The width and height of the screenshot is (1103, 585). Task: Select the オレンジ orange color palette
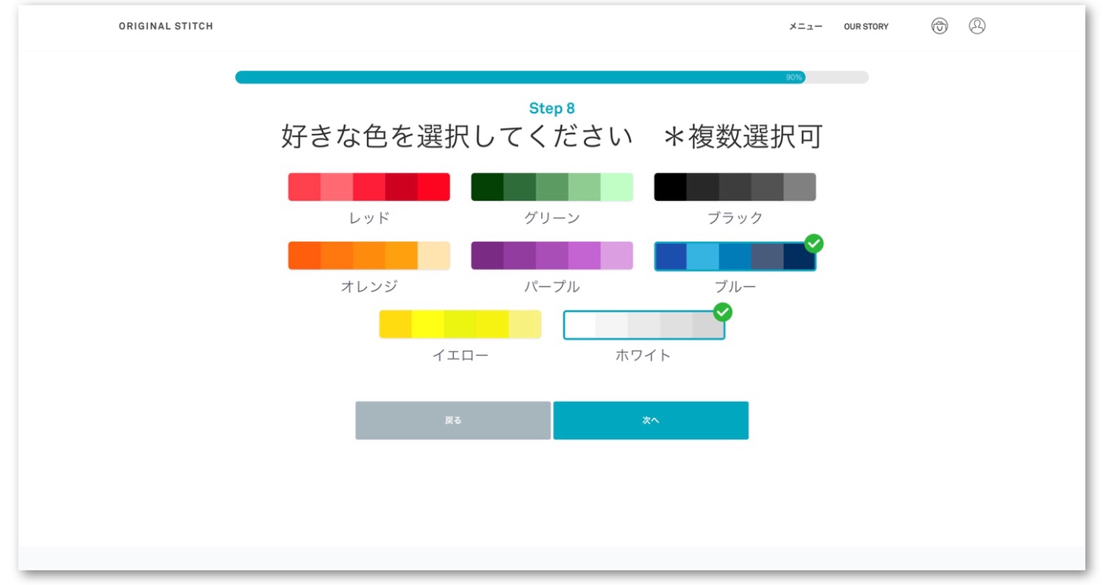368,255
